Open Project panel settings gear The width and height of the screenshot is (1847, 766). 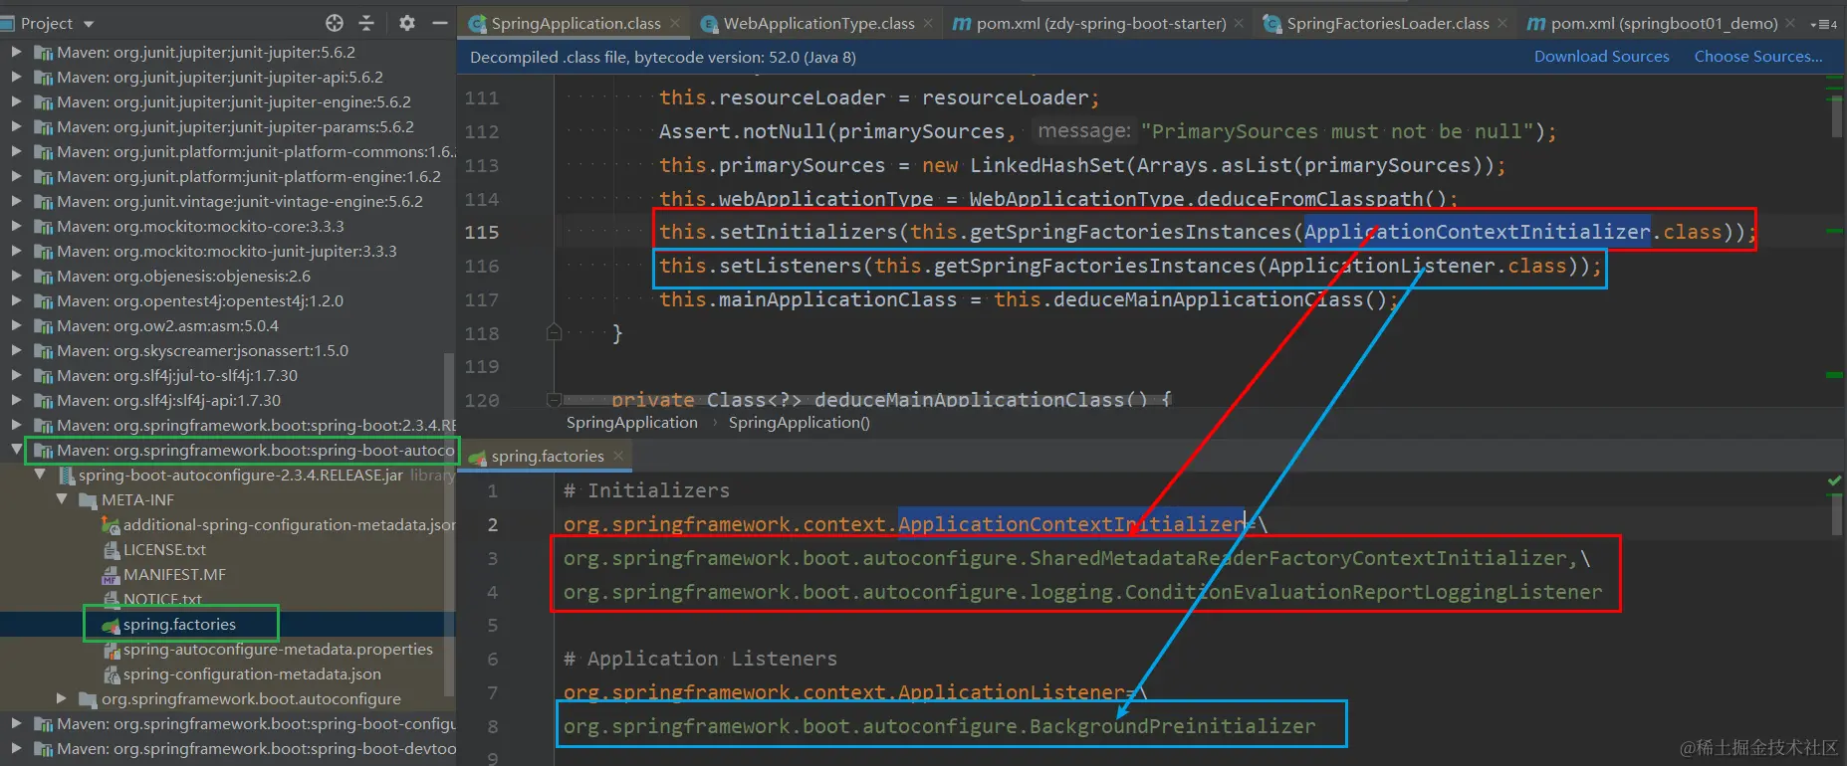(x=406, y=23)
